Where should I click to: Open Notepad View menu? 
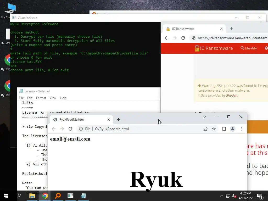[x=53, y=98]
